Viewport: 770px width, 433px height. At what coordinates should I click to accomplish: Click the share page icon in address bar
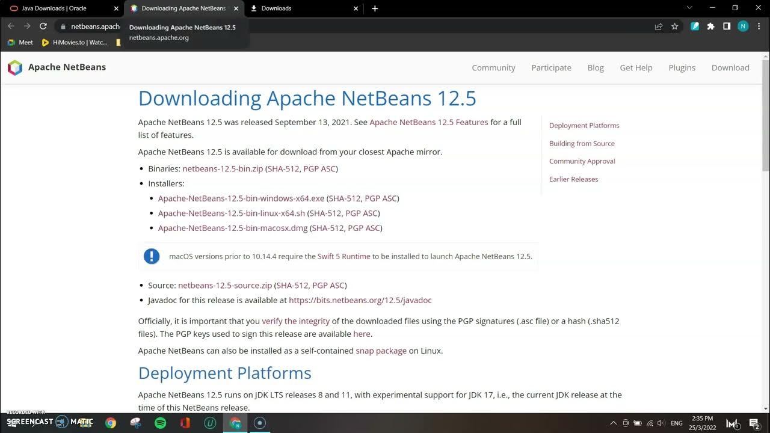(x=659, y=26)
